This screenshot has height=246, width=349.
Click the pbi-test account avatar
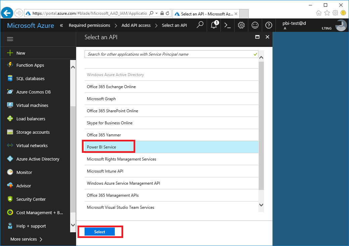click(341, 25)
